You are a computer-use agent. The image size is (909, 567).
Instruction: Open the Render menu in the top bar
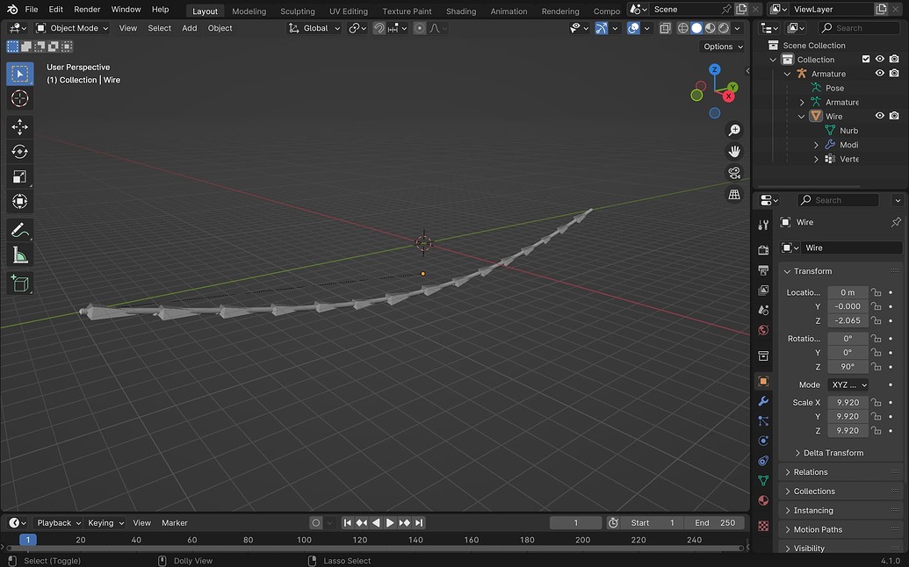click(86, 10)
